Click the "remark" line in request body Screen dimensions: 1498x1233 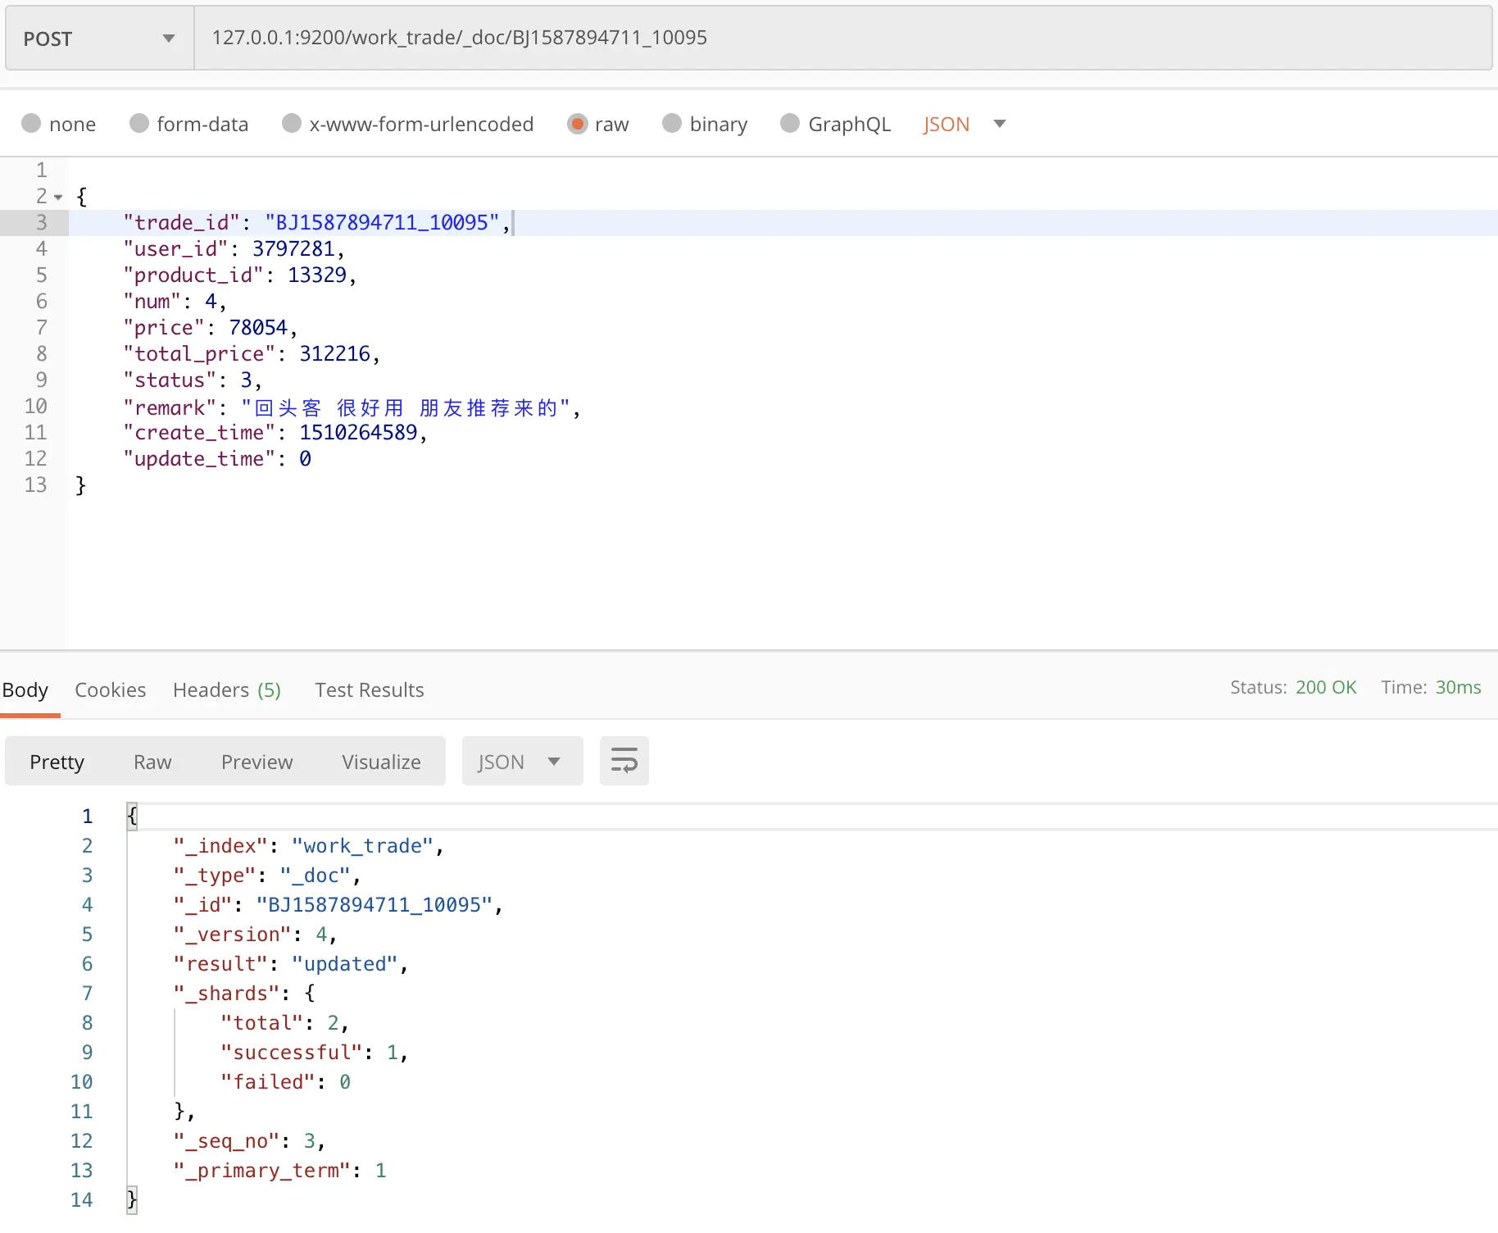coord(352,407)
